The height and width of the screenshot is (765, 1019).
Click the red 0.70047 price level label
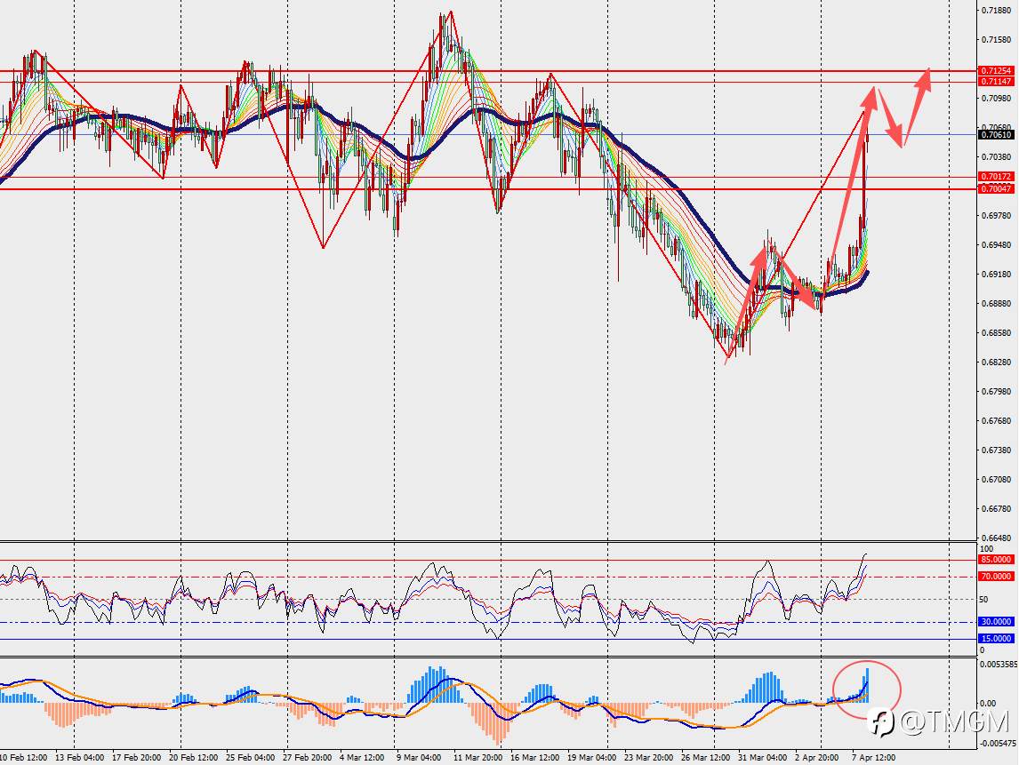click(996, 188)
